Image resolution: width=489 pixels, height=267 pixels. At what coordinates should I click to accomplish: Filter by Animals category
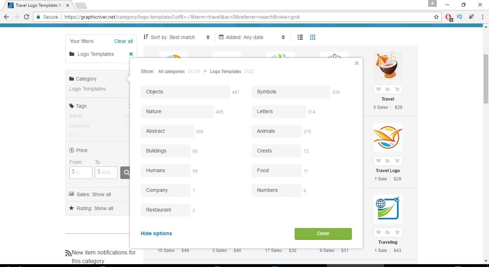[x=277, y=131]
